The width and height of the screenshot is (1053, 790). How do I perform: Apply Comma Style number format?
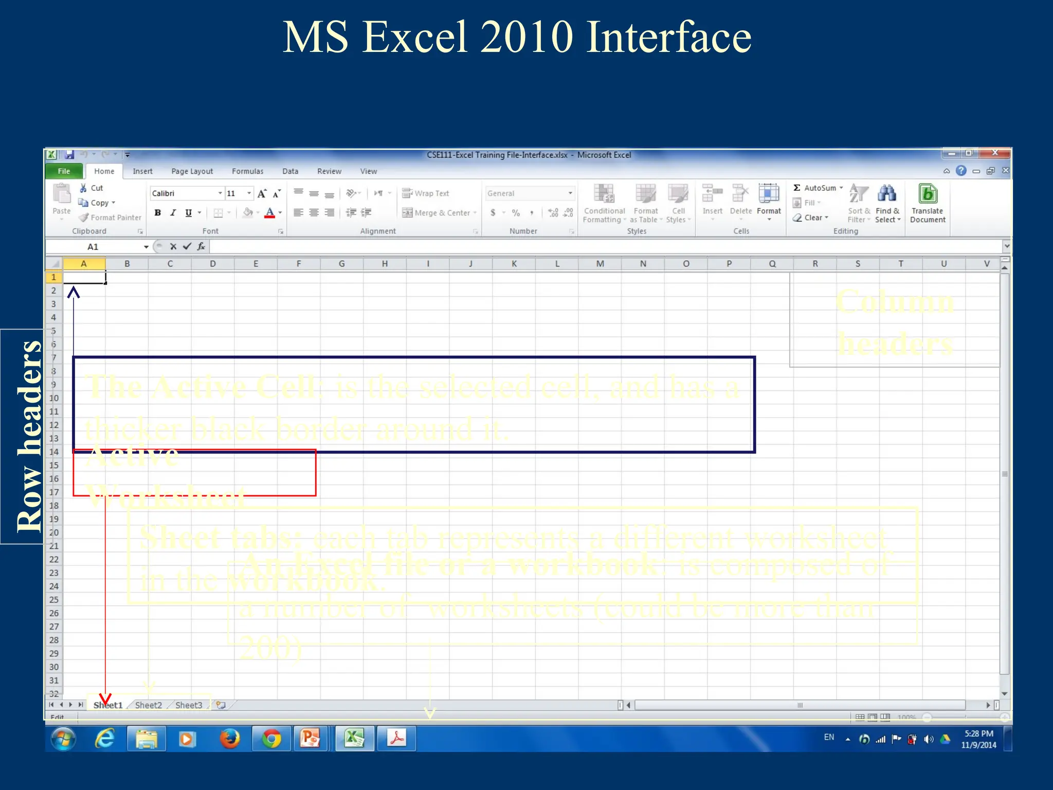(x=532, y=213)
